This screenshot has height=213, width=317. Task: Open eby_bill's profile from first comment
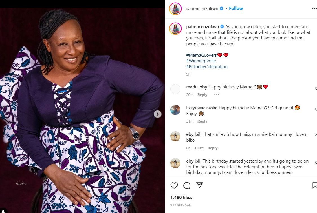click(x=194, y=134)
